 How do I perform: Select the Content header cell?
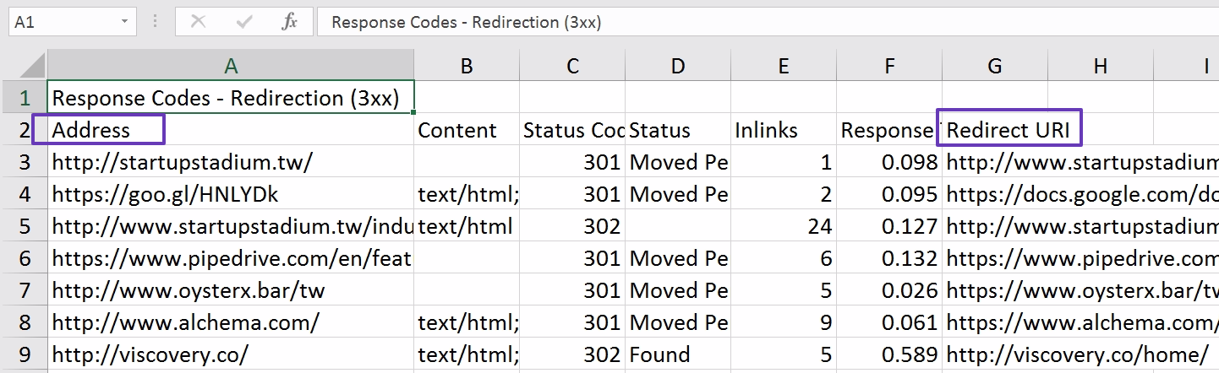(467, 129)
